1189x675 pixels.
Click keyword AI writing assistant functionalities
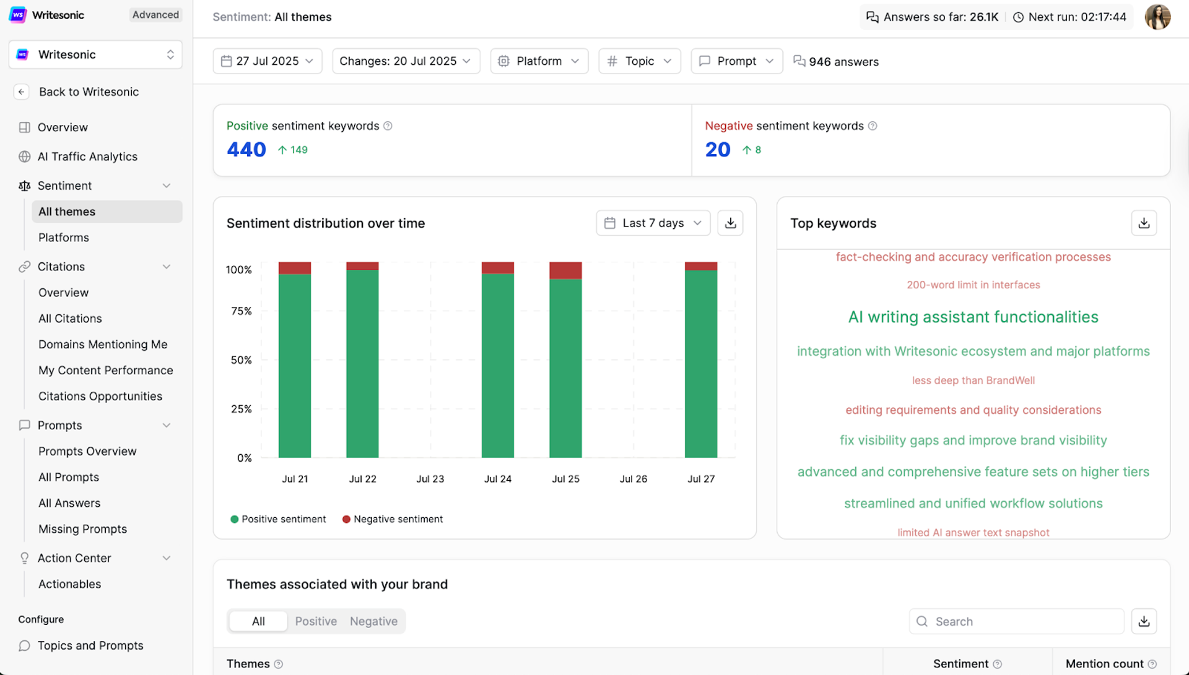973,317
